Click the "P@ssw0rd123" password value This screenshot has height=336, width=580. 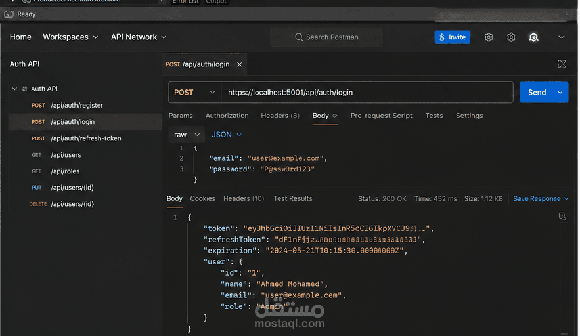288,169
